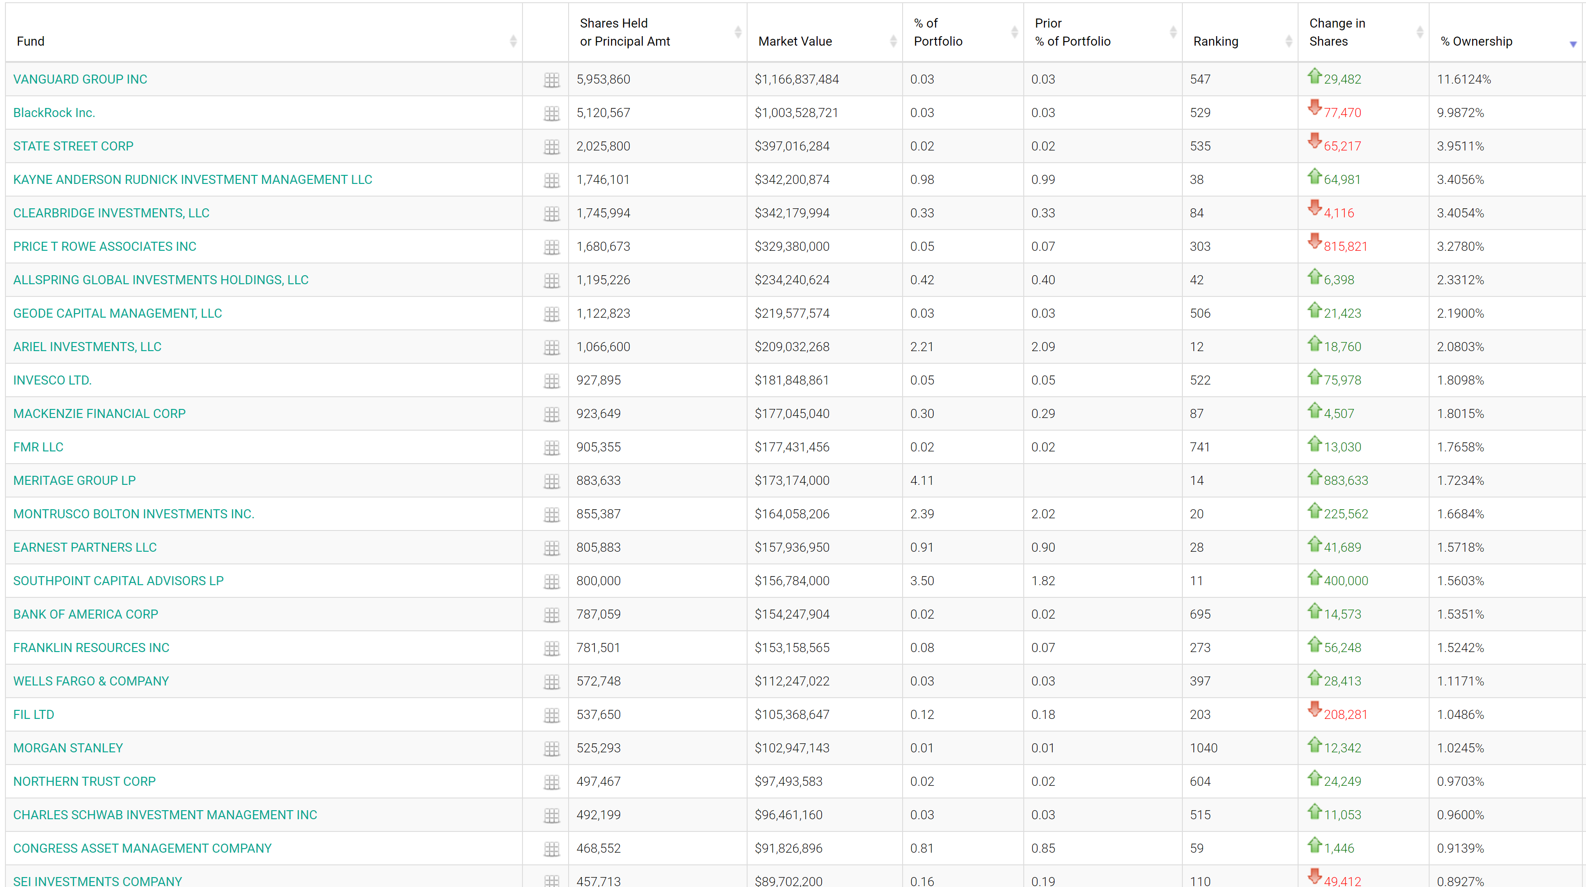The image size is (1586, 887).
Task: Open ARIEL INVESTMENTS, LLC link
Action: point(87,347)
